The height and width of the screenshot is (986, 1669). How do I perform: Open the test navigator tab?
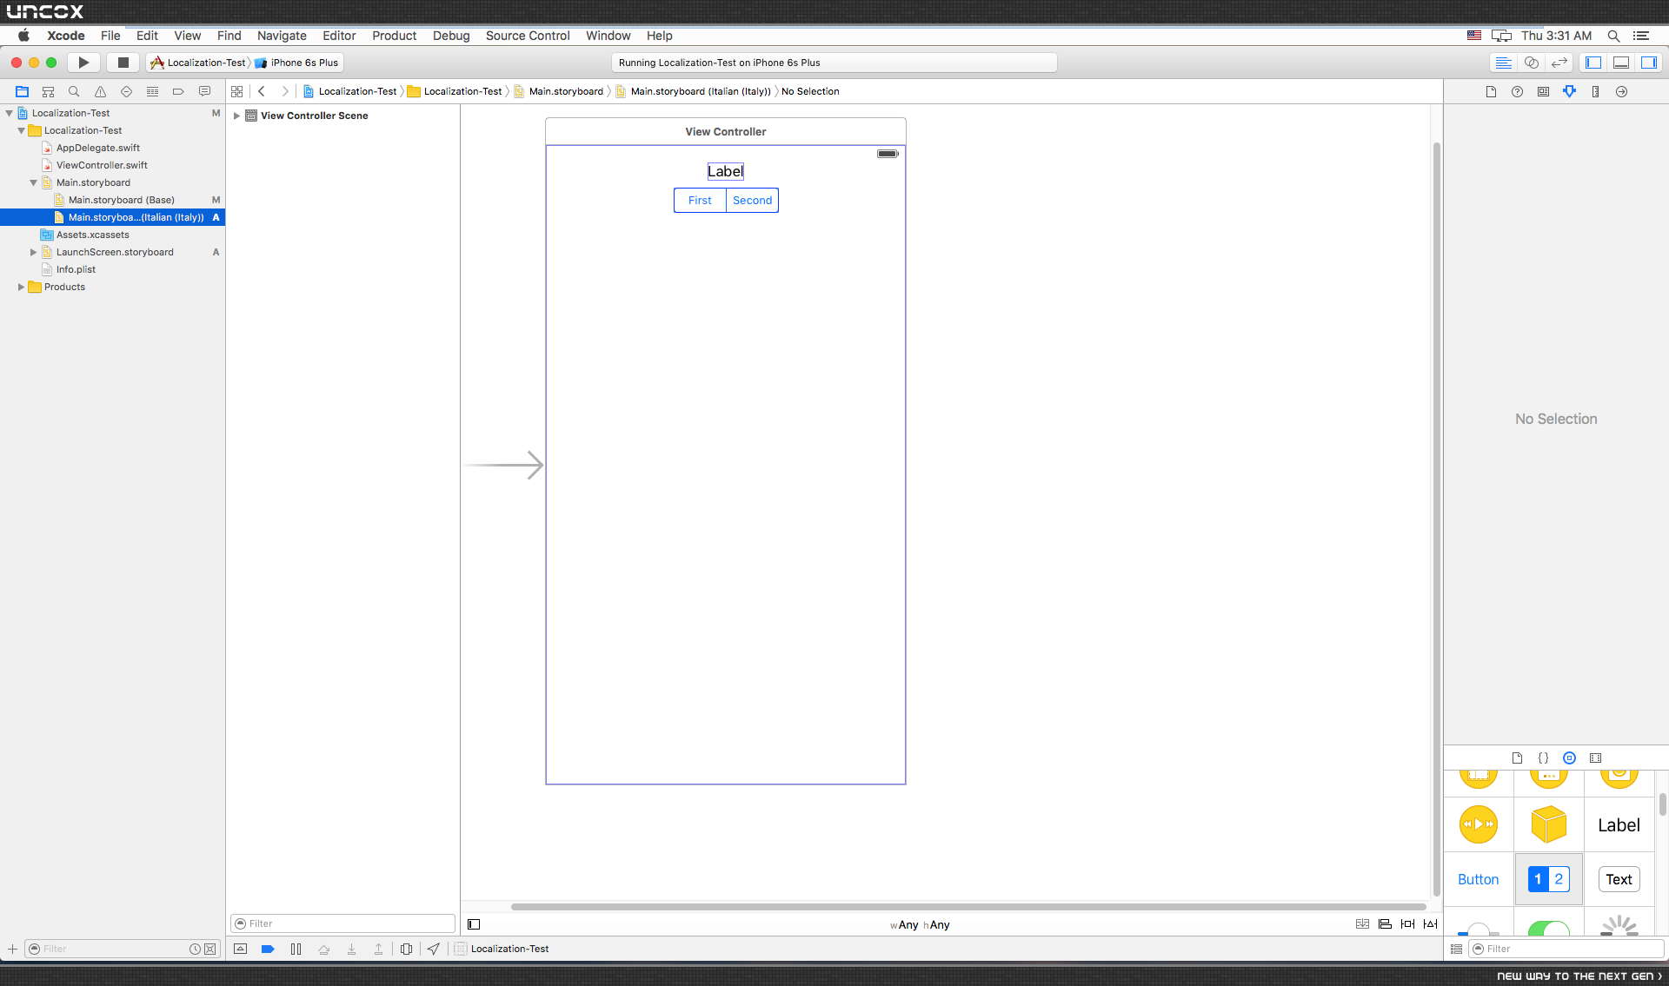[126, 91]
